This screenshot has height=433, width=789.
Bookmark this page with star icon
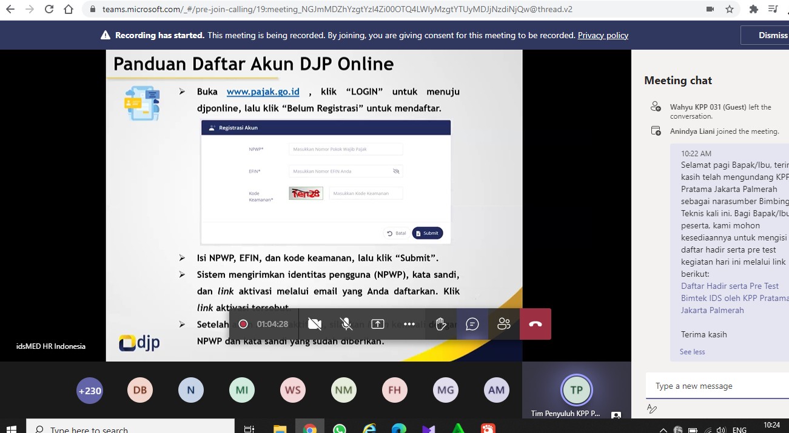(x=730, y=9)
